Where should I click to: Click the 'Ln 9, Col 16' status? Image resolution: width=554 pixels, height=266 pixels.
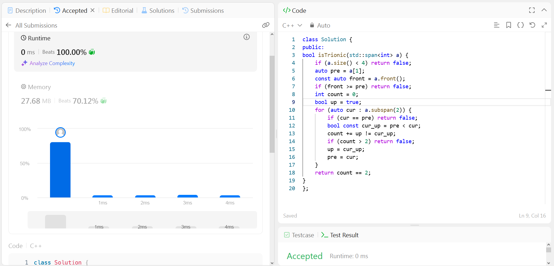pyautogui.click(x=532, y=216)
